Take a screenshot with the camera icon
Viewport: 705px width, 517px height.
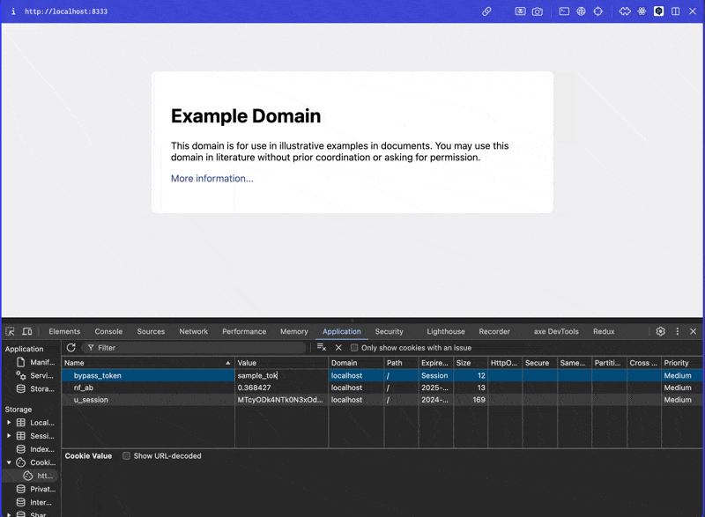[x=538, y=11]
